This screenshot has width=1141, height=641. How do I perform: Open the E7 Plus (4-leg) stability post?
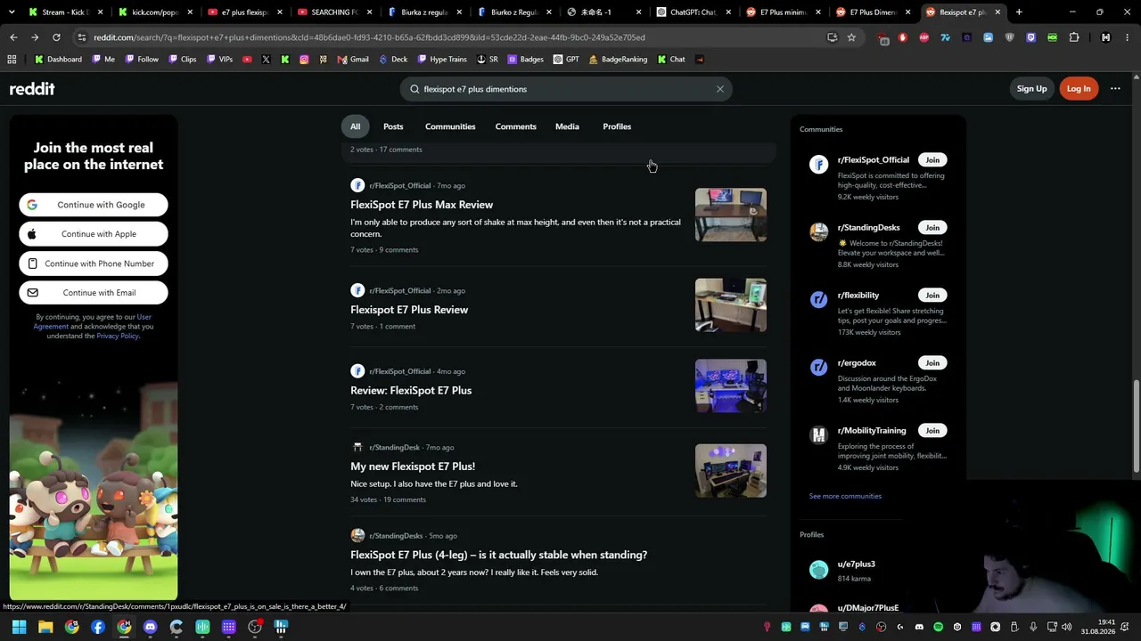click(499, 555)
